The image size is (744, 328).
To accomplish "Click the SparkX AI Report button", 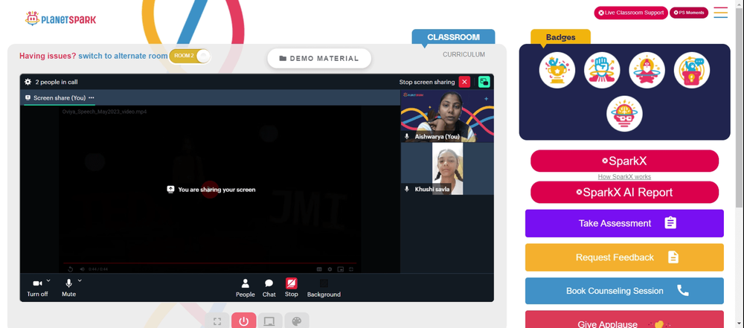I will point(624,192).
